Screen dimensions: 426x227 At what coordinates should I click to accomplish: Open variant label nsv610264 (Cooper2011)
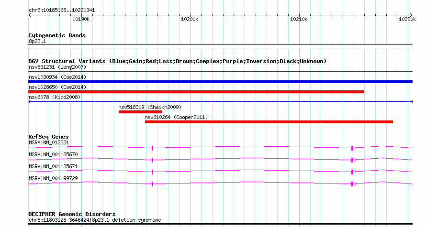pos(176,117)
